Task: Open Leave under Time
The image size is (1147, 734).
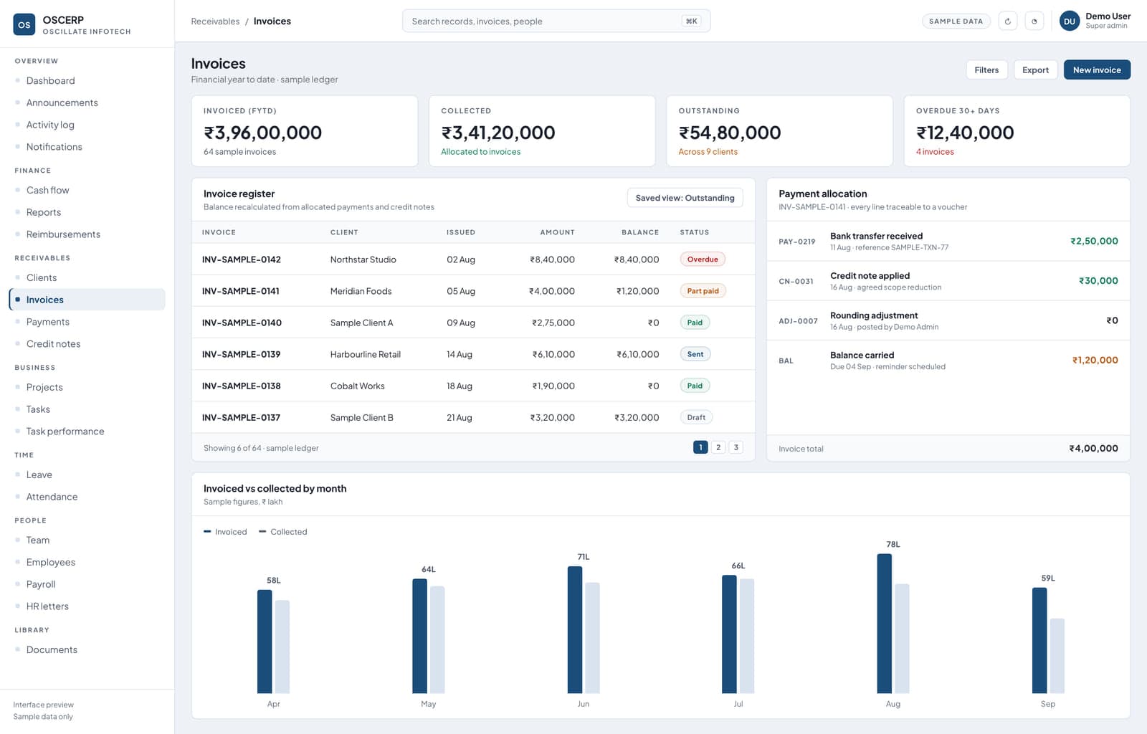Action: 87,475
